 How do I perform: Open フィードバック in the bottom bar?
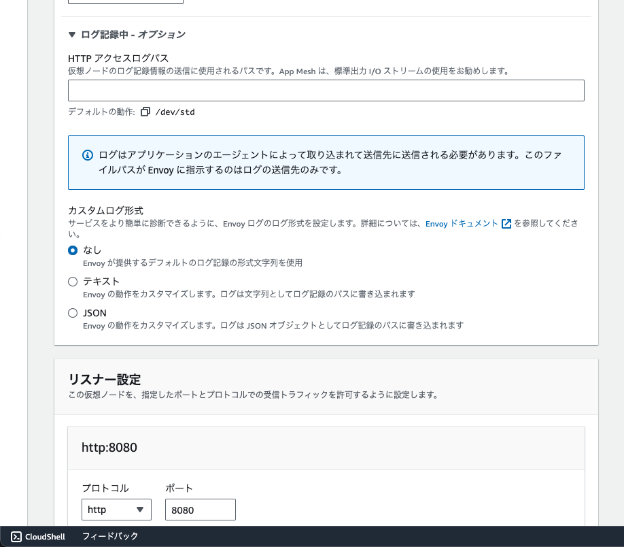[x=110, y=536]
